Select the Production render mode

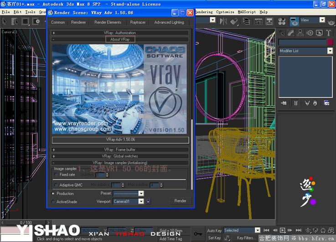coord(53,193)
